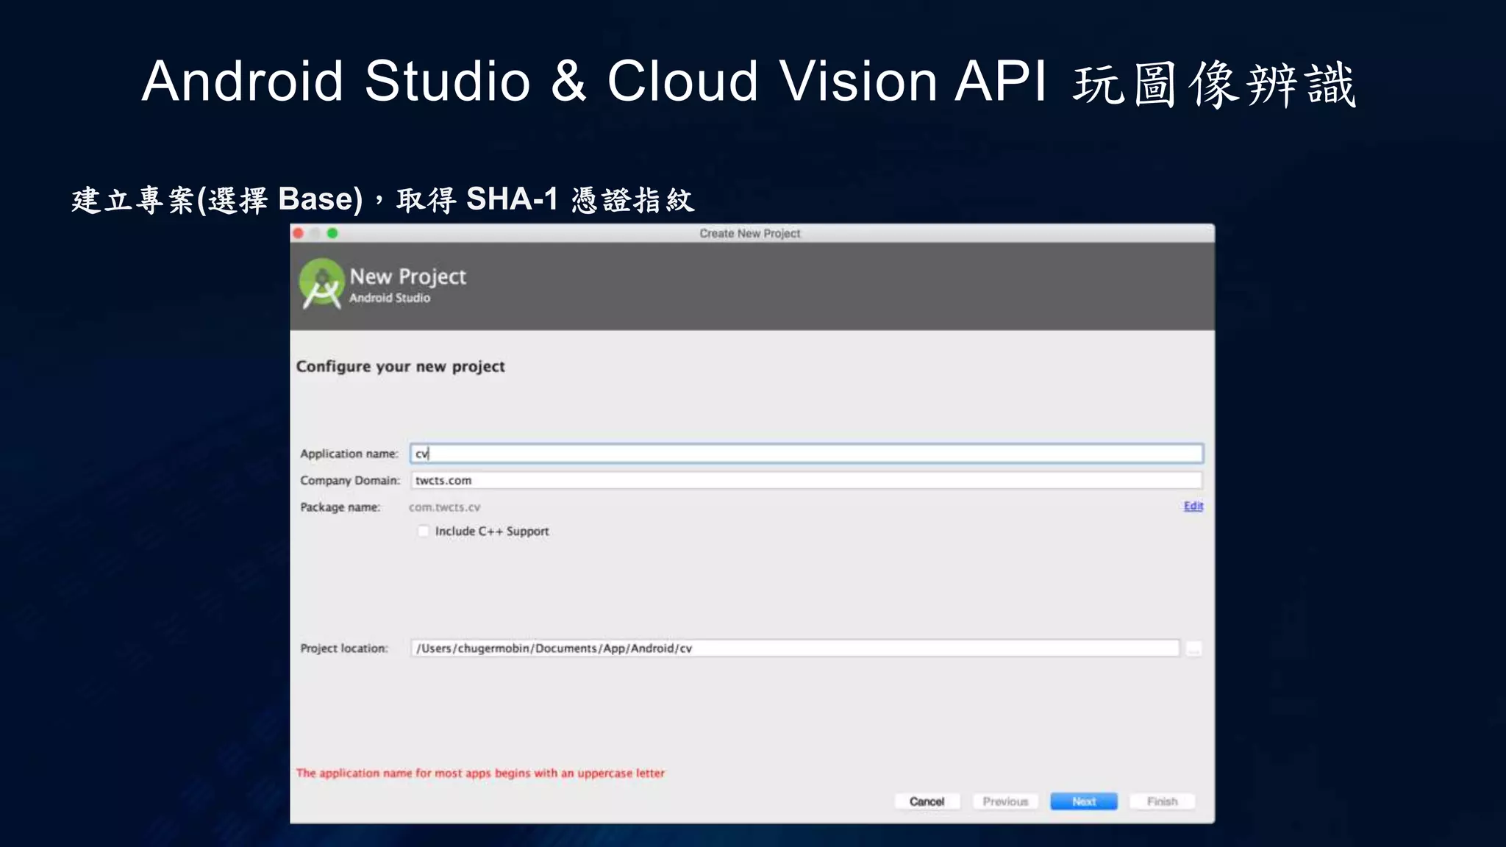1506x847 pixels.
Task: Enable Include C++ Support checkbox
Action: 424,531
